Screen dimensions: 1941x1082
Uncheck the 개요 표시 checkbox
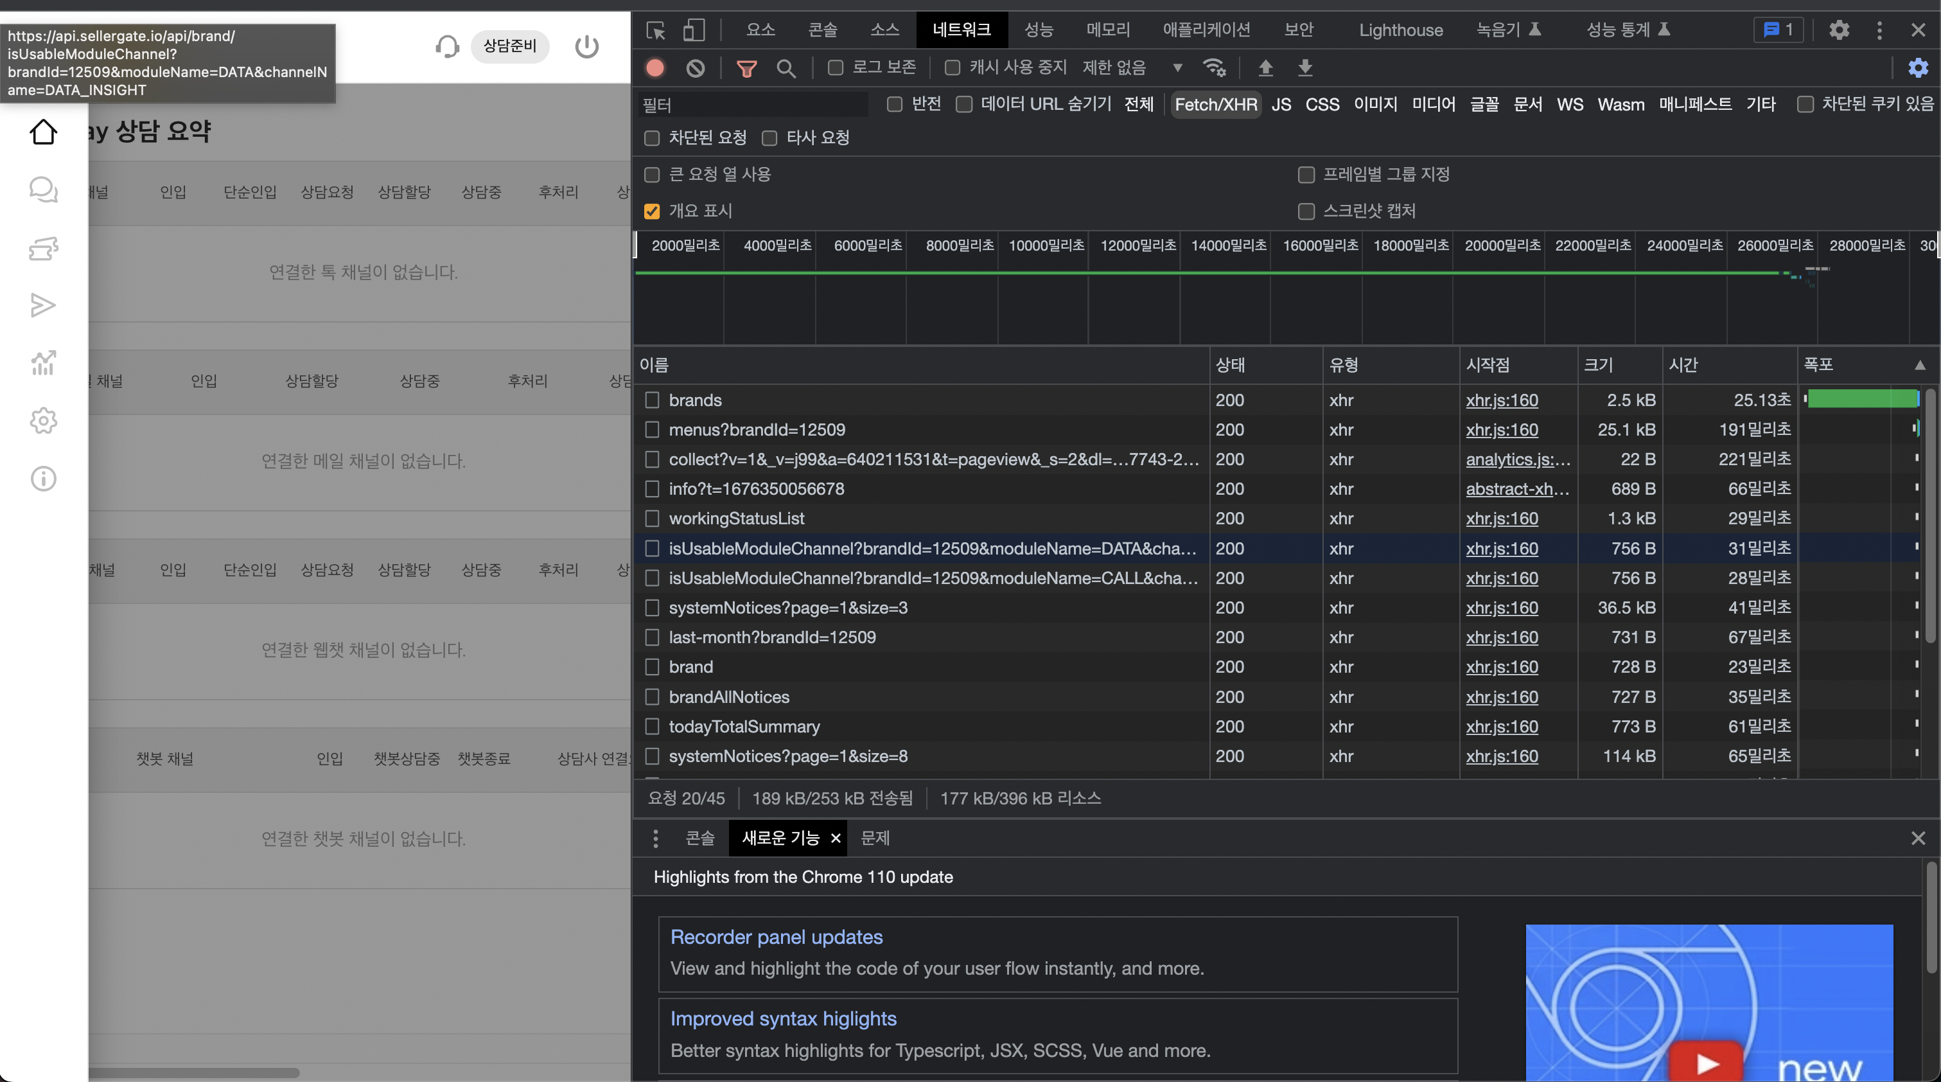tap(652, 211)
